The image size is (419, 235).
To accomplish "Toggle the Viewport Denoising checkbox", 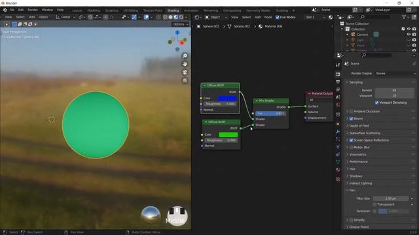I will (376, 102).
